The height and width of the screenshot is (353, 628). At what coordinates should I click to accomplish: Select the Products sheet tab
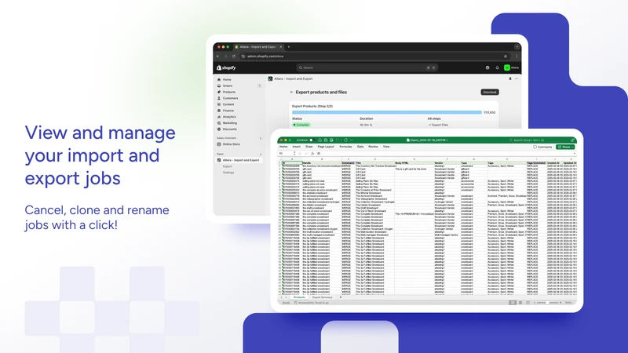click(299, 297)
